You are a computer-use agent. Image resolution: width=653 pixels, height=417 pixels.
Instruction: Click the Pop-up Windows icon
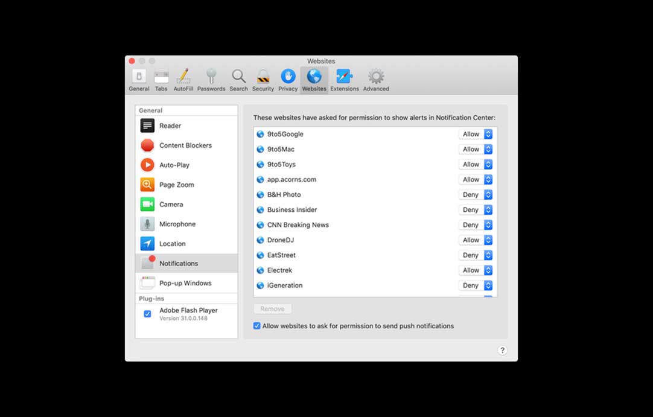pyautogui.click(x=147, y=283)
